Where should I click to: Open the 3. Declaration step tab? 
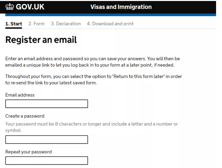point(66,24)
